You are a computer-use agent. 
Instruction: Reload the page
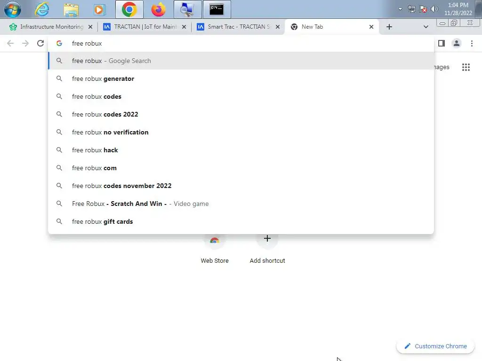(x=40, y=43)
